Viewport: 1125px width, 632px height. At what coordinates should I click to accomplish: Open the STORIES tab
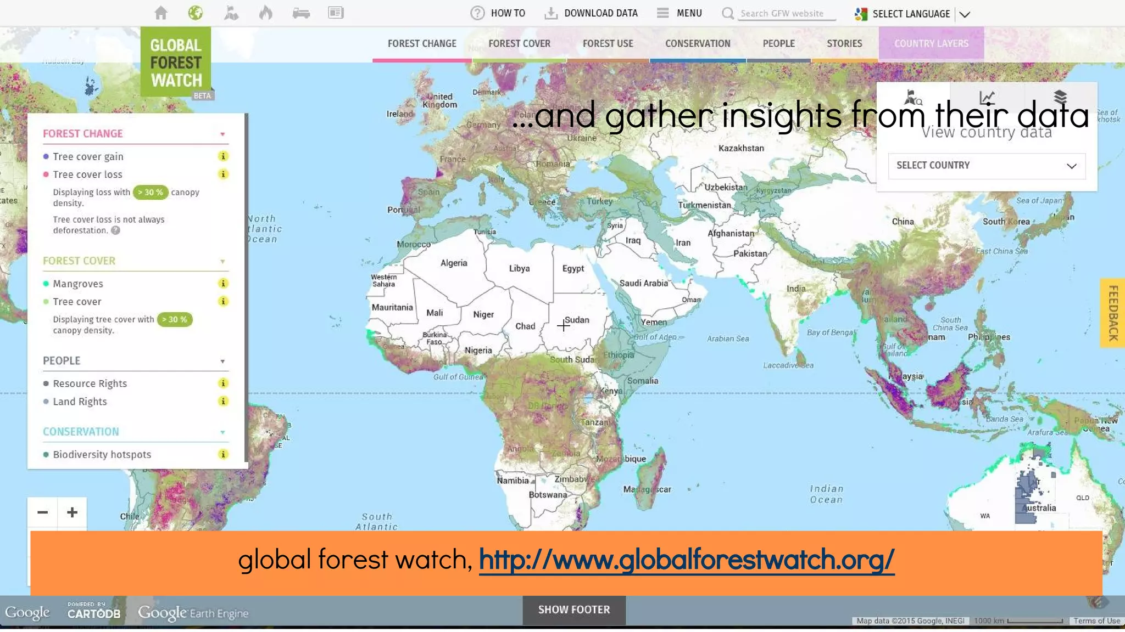tap(844, 43)
